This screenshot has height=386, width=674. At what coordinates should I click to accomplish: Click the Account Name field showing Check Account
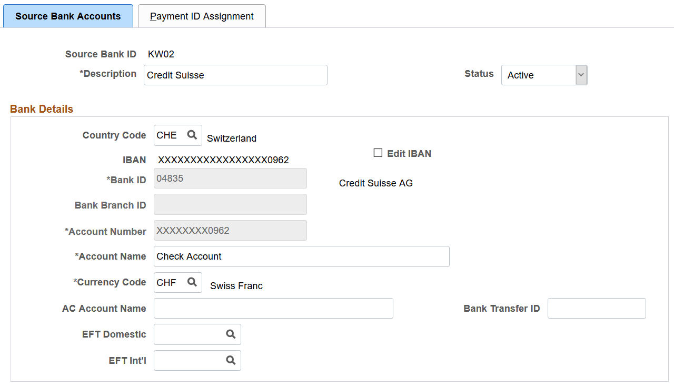coord(302,256)
